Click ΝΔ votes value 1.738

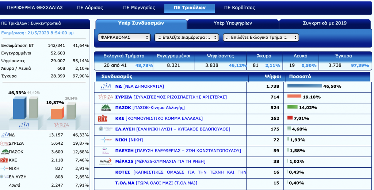click(272, 86)
